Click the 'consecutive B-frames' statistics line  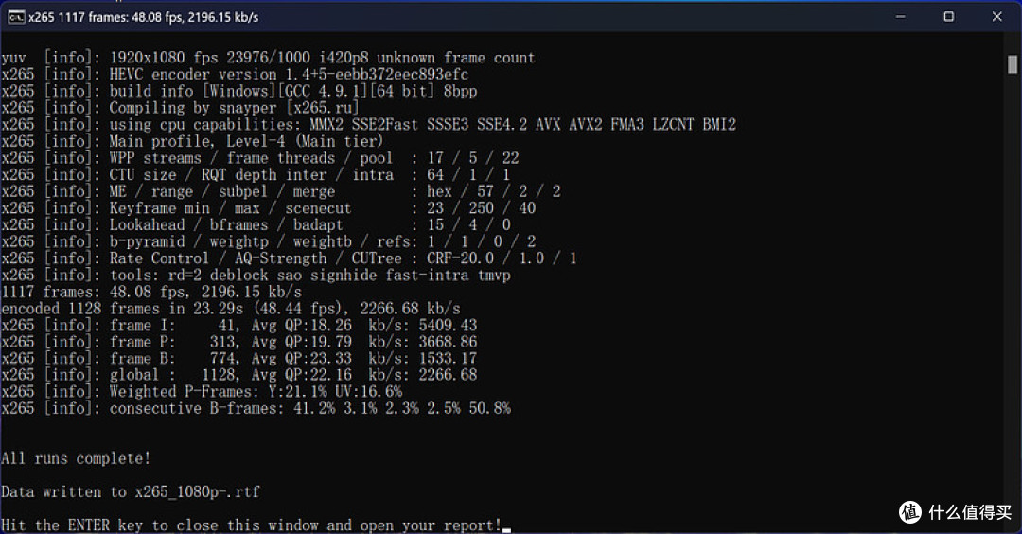pyautogui.click(x=255, y=409)
